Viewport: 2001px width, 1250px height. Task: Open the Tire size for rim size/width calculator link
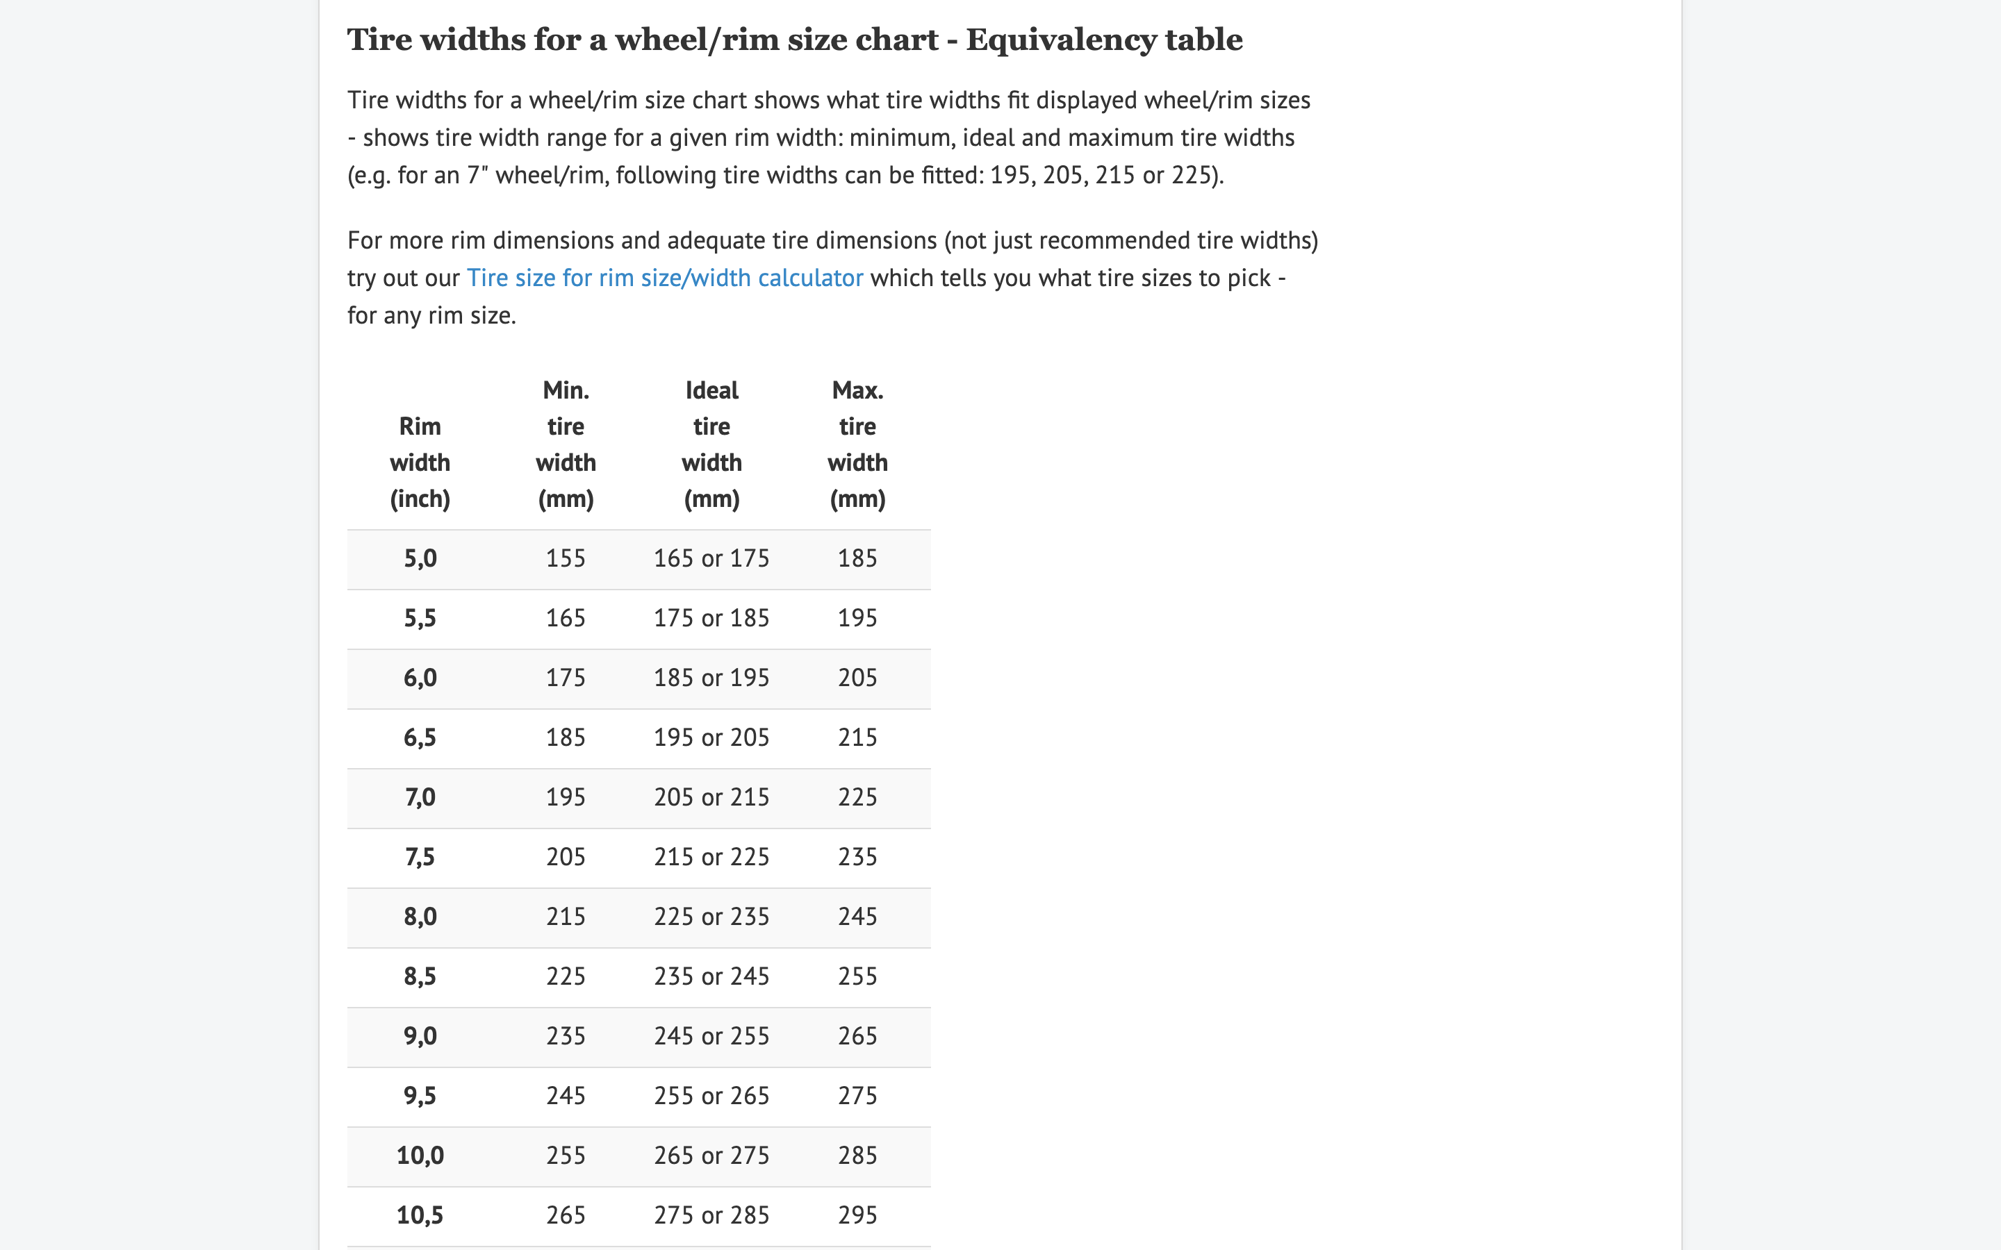pyautogui.click(x=665, y=278)
